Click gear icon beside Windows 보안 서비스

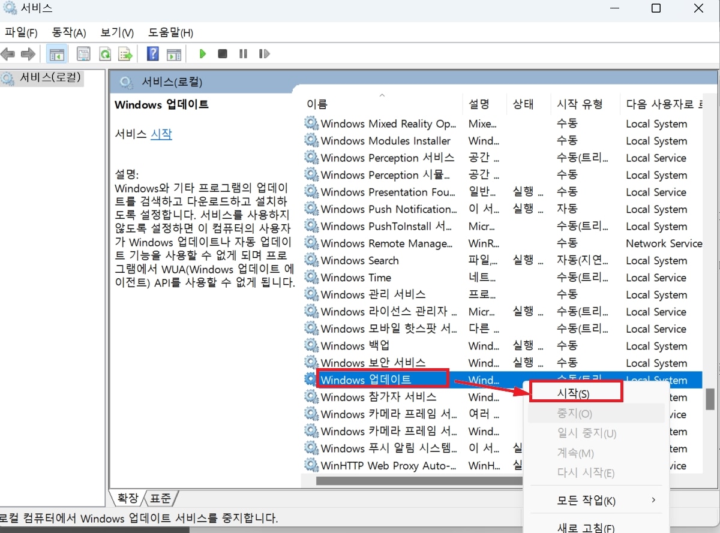click(x=311, y=363)
